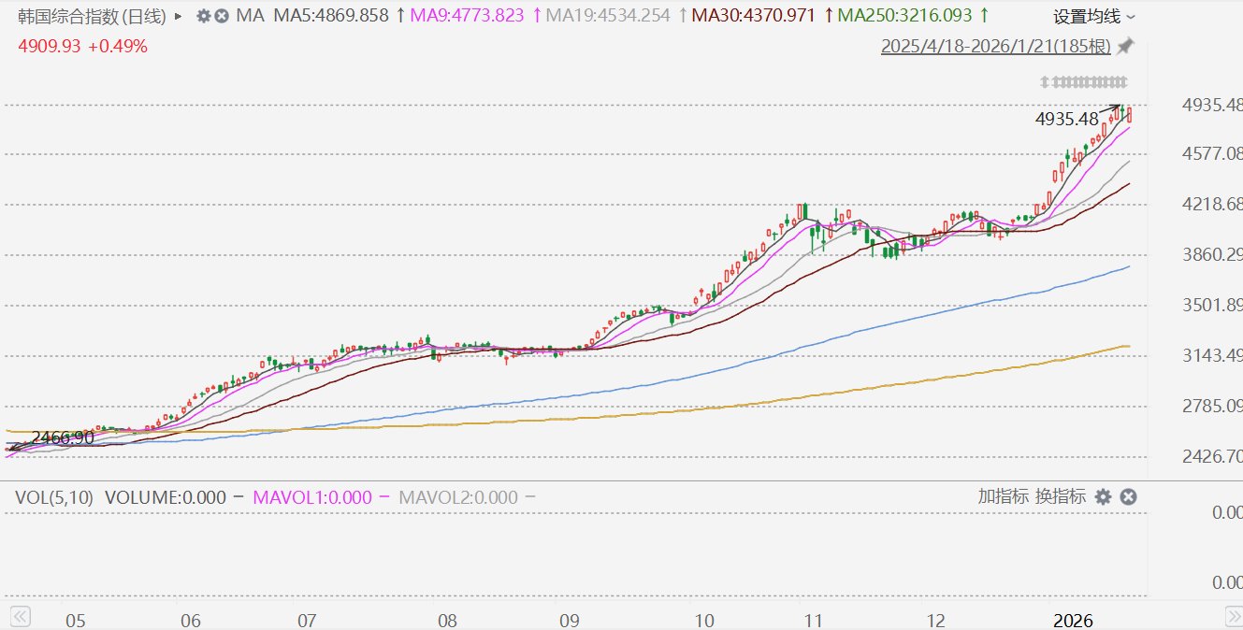Click the 4935.48 high price annotation

point(1067,119)
